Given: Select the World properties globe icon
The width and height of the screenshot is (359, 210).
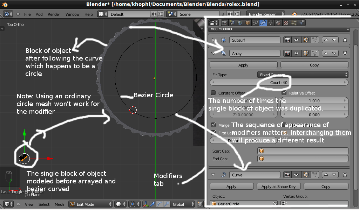Looking at the screenshot, I should pos(240,23).
